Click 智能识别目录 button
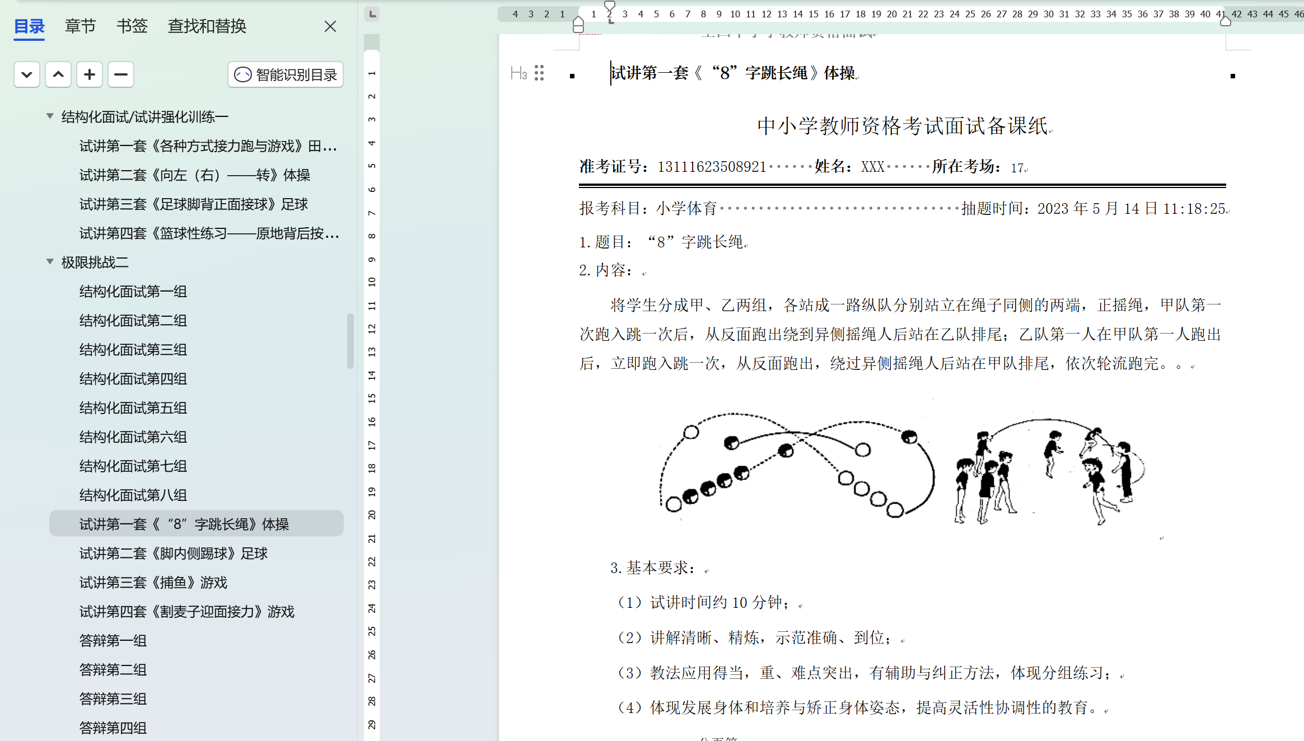This screenshot has height=741, width=1304. point(286,74)
